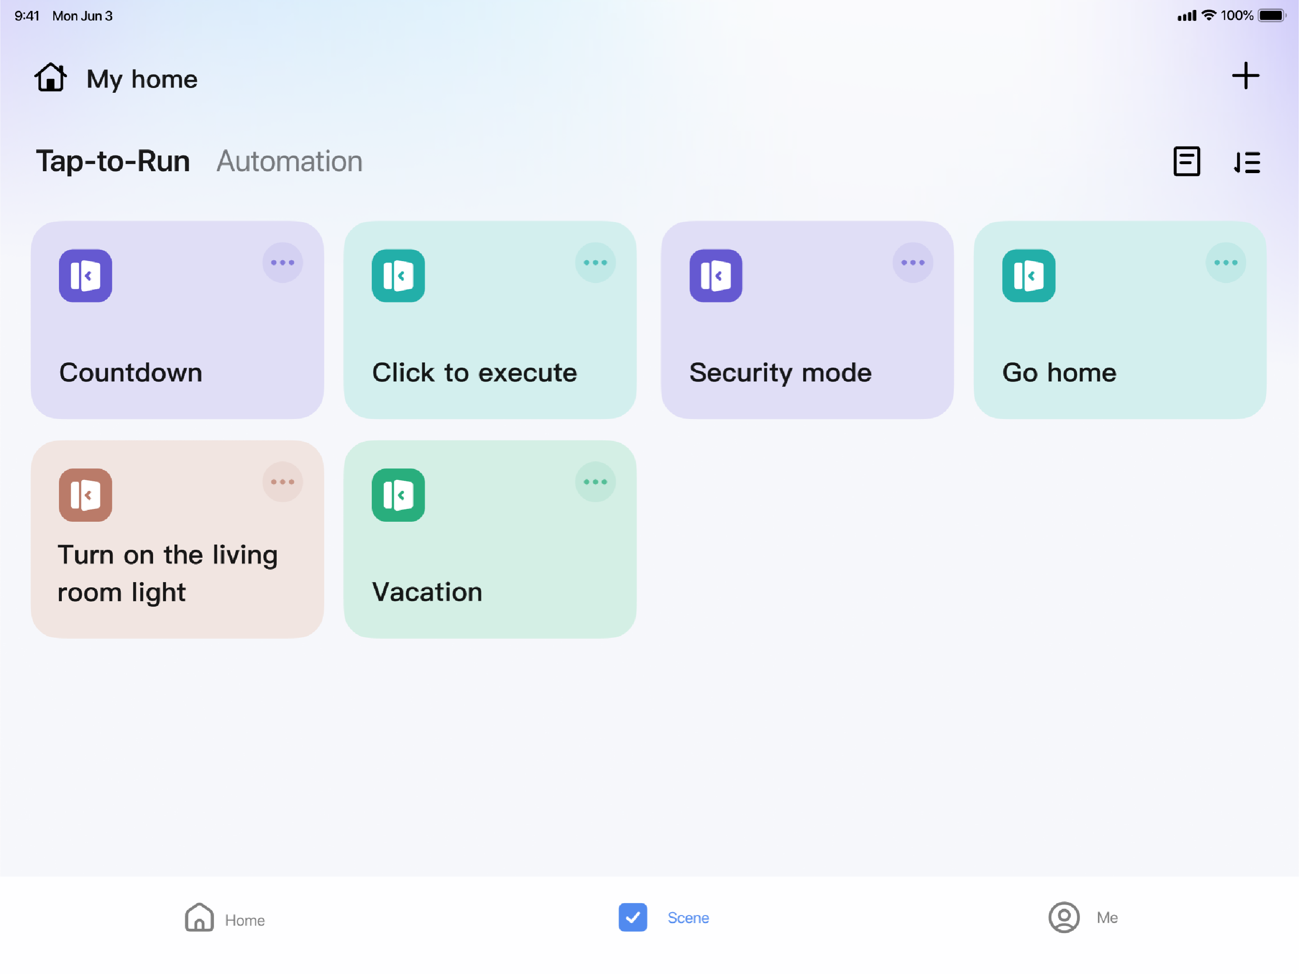Open My home title selector
This screenshot has width=1299, height=974.
click(142, 79)
